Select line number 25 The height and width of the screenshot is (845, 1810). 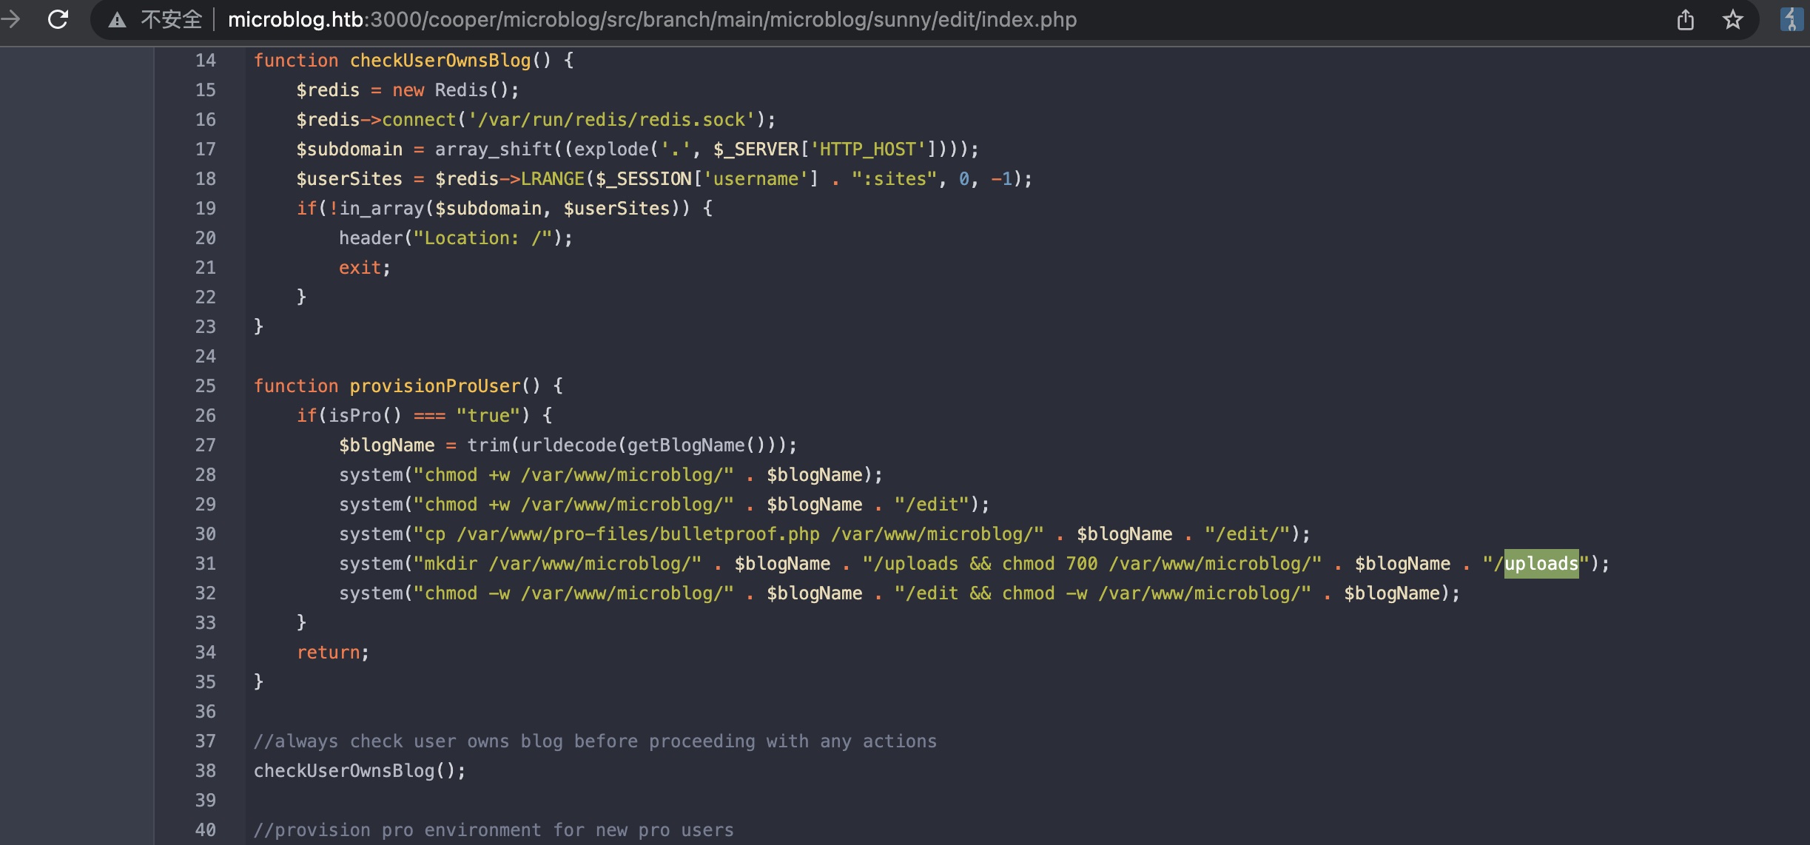pyautogui.click(x=205, y=386)
